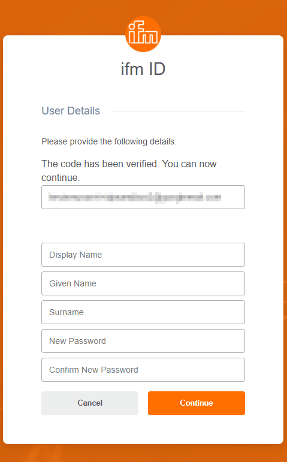
Task: Click the orange ifm logo icon
Action: (x=143, y=34)
